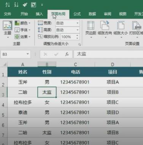The height and width of the screenshot is (145, 143).
Task: Click the select-all corner triangle
Action: (5, 65)
